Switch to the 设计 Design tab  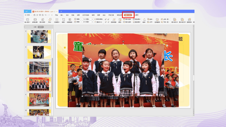(67, 15)
